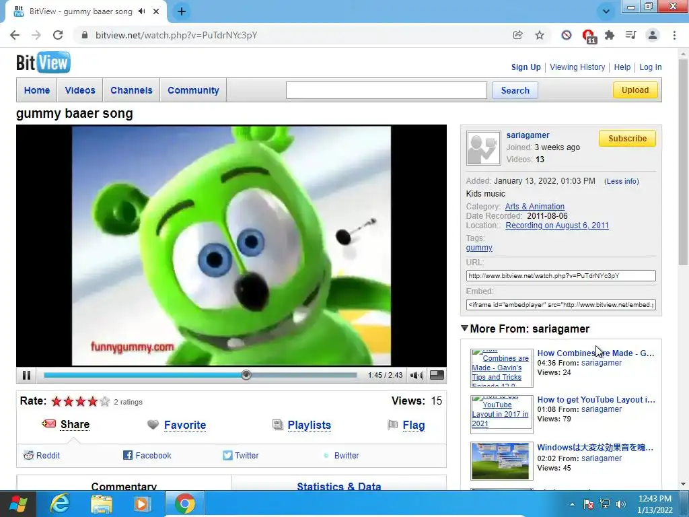This screenshot has width=689, height=517.
Task: Open How to get YouTube Layout video
Action: [x=596, y=400]
